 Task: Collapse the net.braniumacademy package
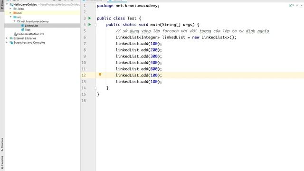[x=15, y=21]
